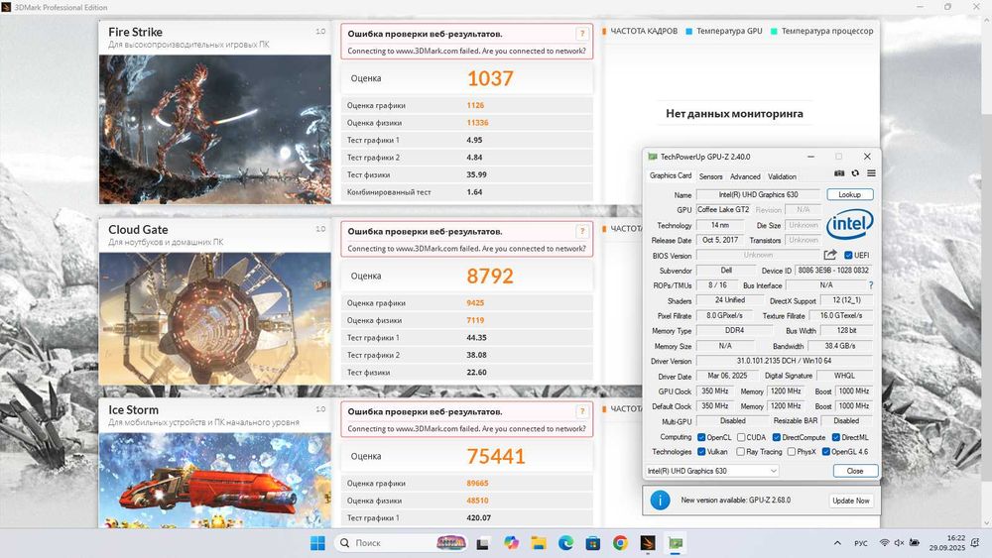Switch to the Advanced tab
The width and height of the screenshot is (992, 558).
[745, 176]
